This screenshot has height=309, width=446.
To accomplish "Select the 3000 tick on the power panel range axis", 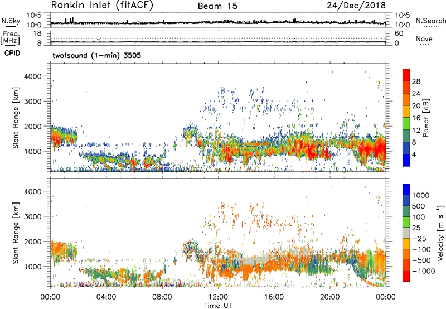I will [33, 102].
